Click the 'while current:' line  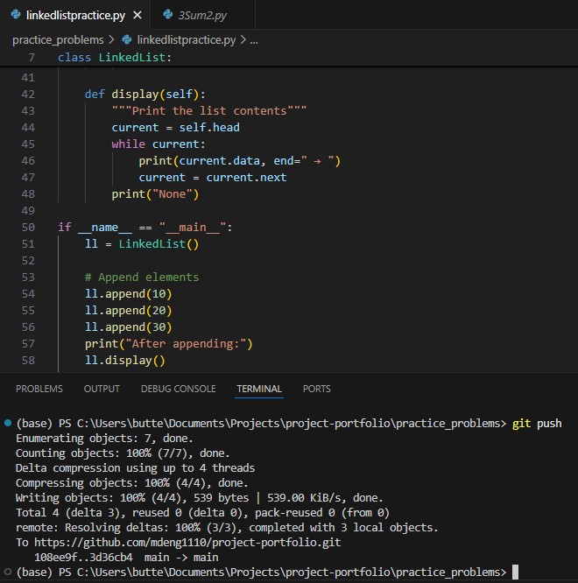(x=159, y=144)
